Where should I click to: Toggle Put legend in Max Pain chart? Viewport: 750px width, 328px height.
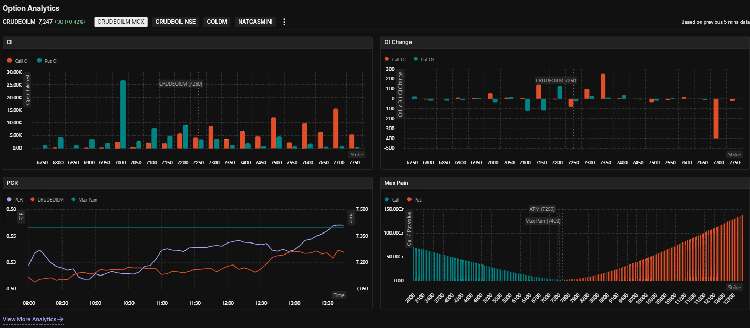(x=414, y=199)
